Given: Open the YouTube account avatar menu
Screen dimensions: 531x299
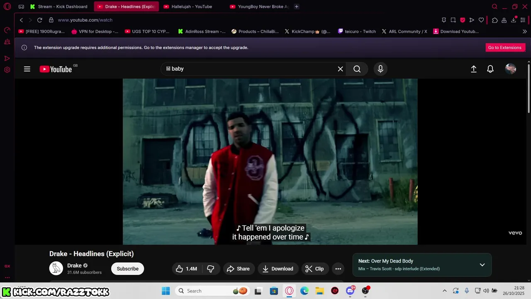Looking at the screenshot, I should click(511, 69).
